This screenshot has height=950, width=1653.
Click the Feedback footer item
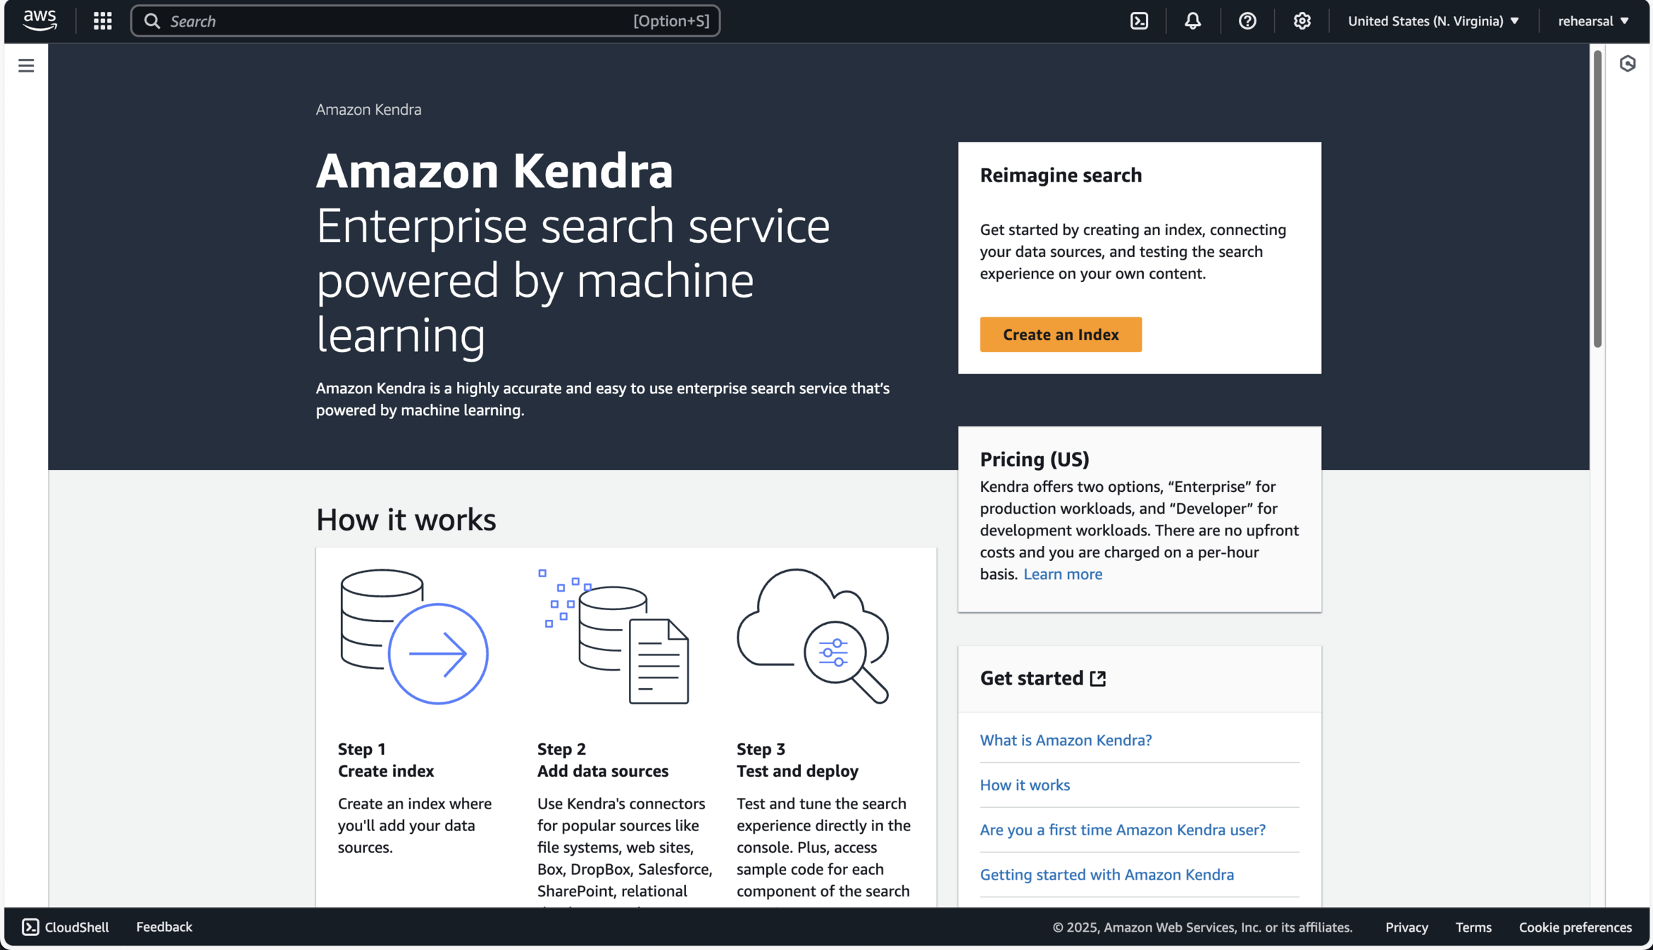pyautogui.click(x=163, y=927)
